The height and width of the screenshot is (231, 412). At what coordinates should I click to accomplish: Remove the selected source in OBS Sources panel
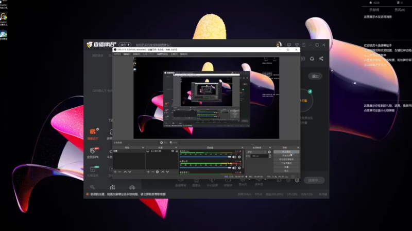click(152, 172)
